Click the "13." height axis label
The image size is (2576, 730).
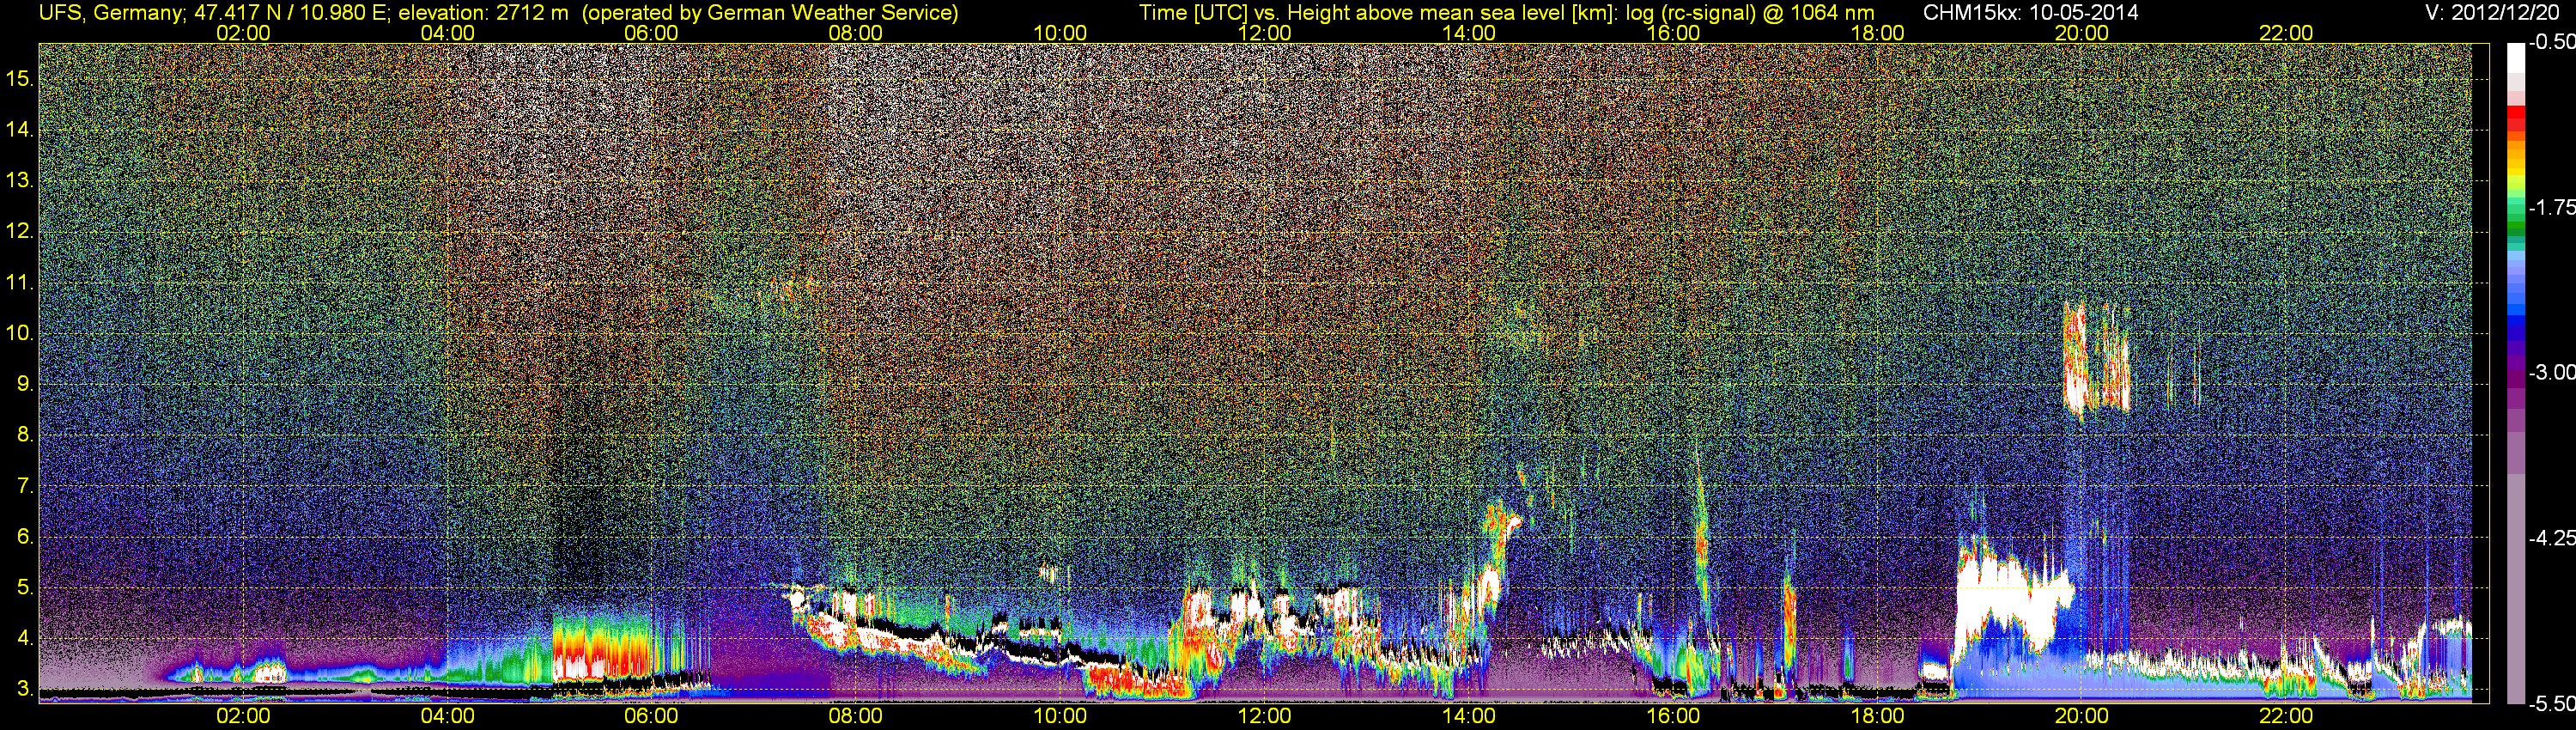[19, 181]
